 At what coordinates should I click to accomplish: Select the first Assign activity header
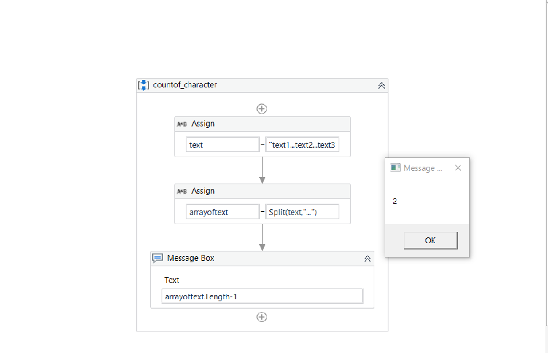tap(203, 124)
